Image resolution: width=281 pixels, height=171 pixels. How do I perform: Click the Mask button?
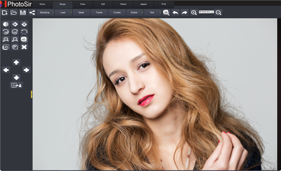81,13
